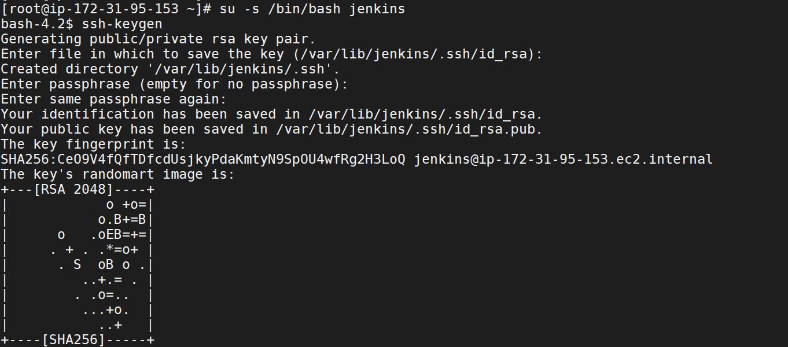Click the 'Enter passphrase (empty for no passphrase)' line

click(175, 84)
